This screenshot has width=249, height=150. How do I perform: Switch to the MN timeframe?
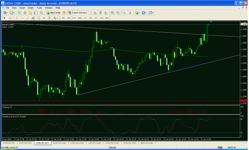(107, 18)
